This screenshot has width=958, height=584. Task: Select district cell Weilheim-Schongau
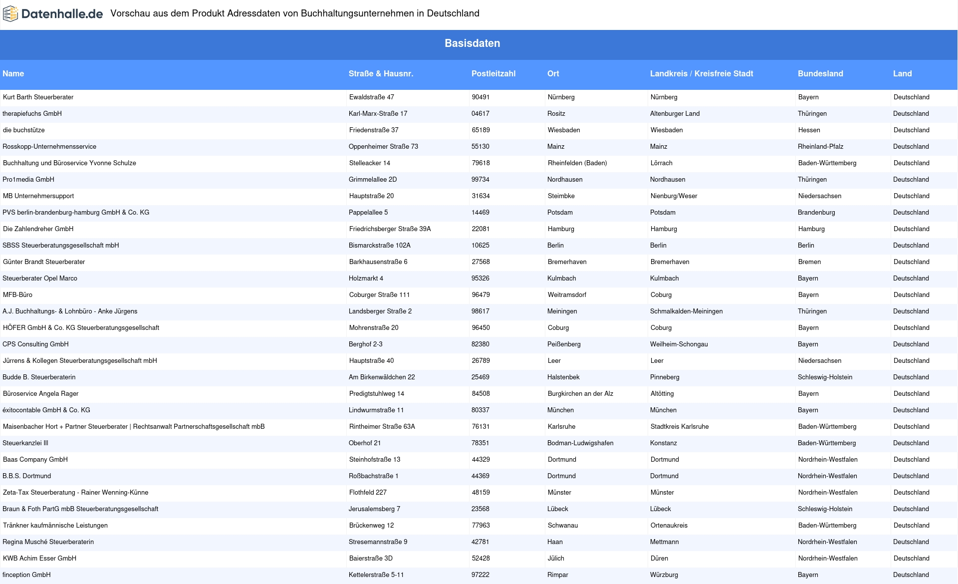click(679, 344)
